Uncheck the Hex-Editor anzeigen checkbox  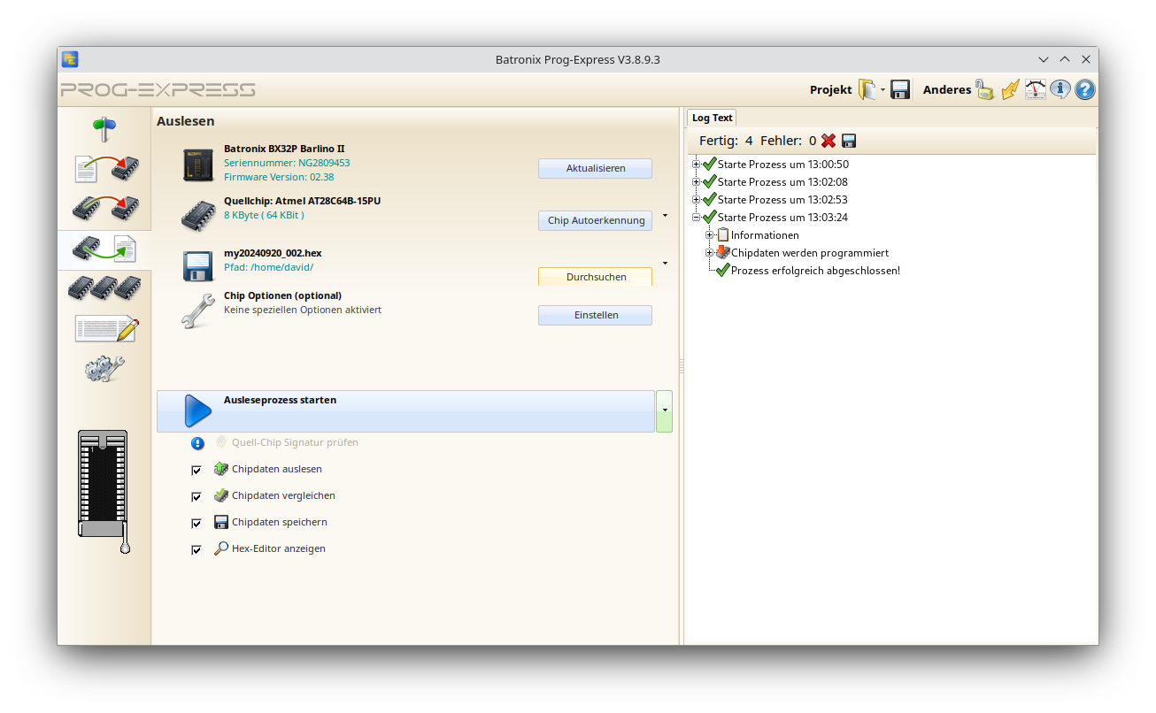point(197,549)
